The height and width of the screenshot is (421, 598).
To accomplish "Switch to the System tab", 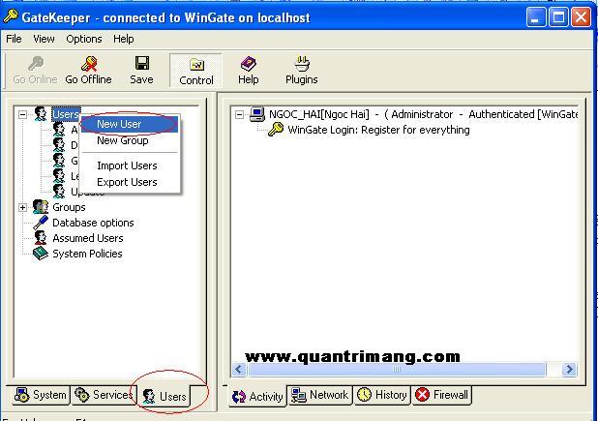I will click(40, 395).
